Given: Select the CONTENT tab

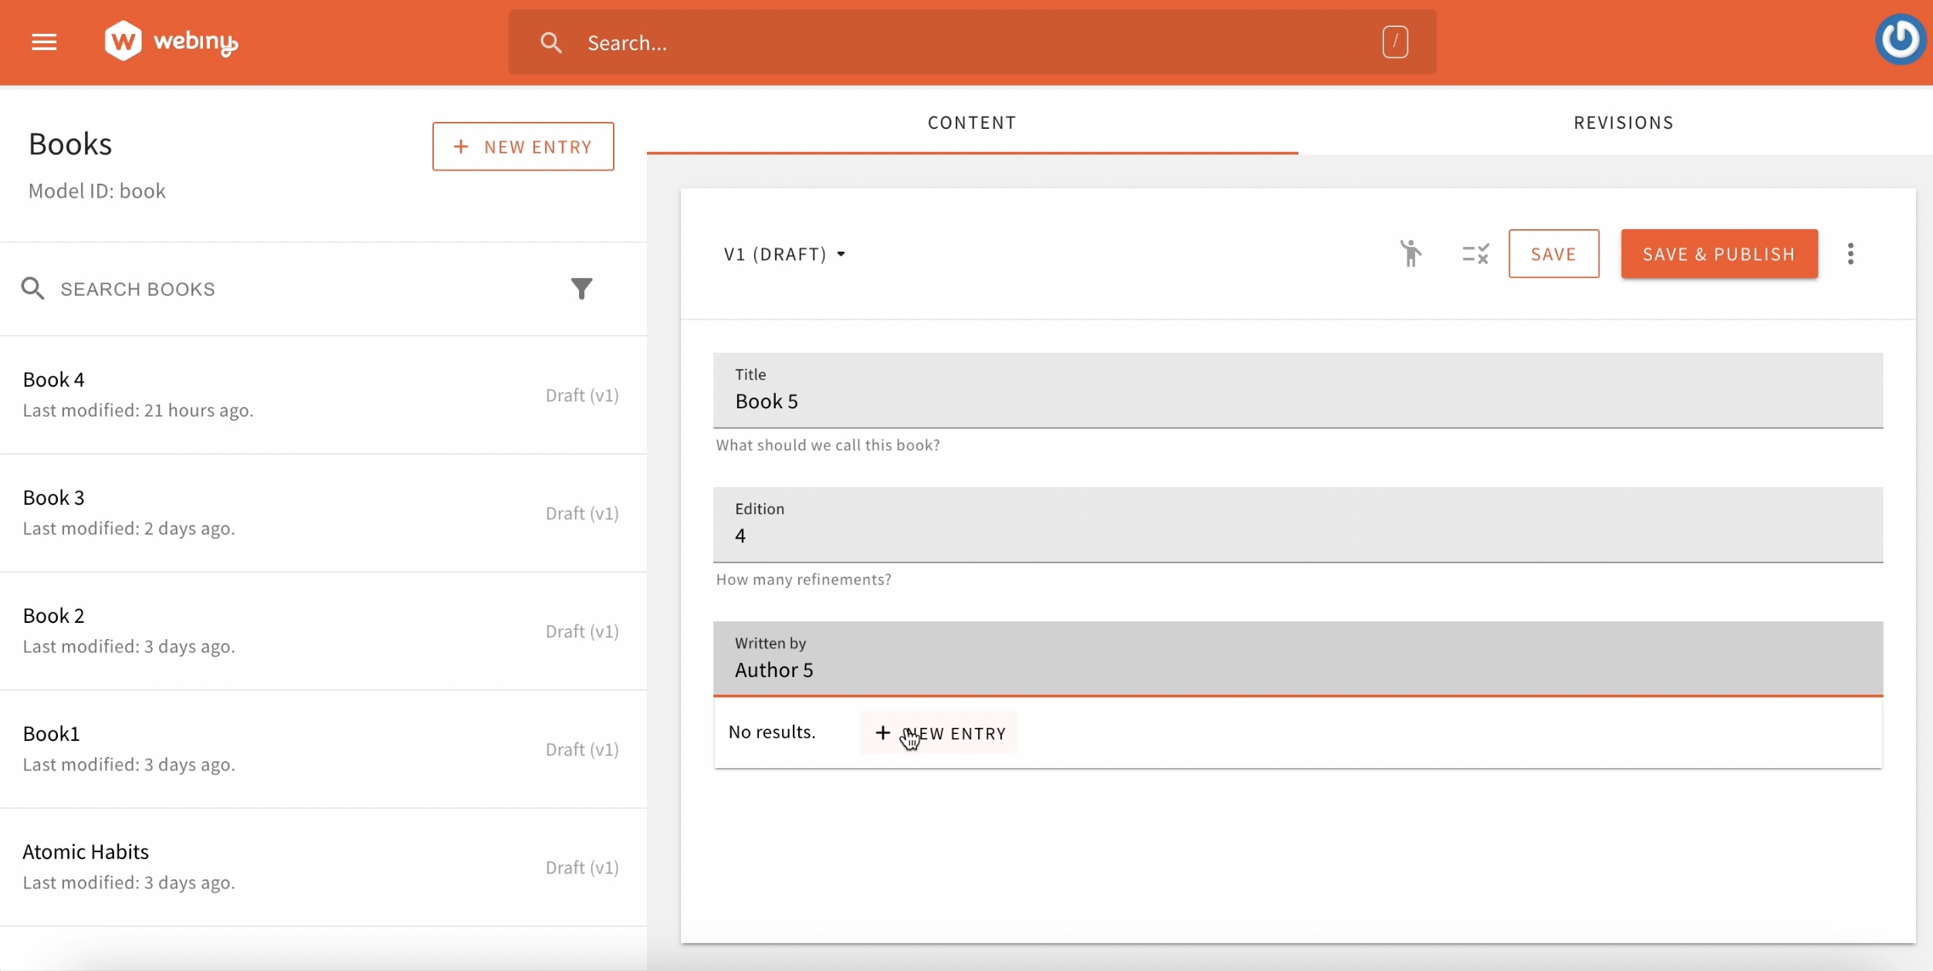Looking at the screenshot, I should click(971, 122).
